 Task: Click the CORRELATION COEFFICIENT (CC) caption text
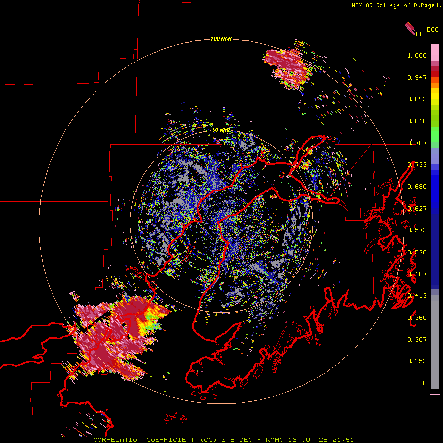155,440
